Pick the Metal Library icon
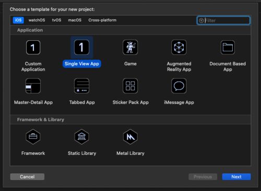This screenshot has height=191, width=261. [x=130, y=137]
